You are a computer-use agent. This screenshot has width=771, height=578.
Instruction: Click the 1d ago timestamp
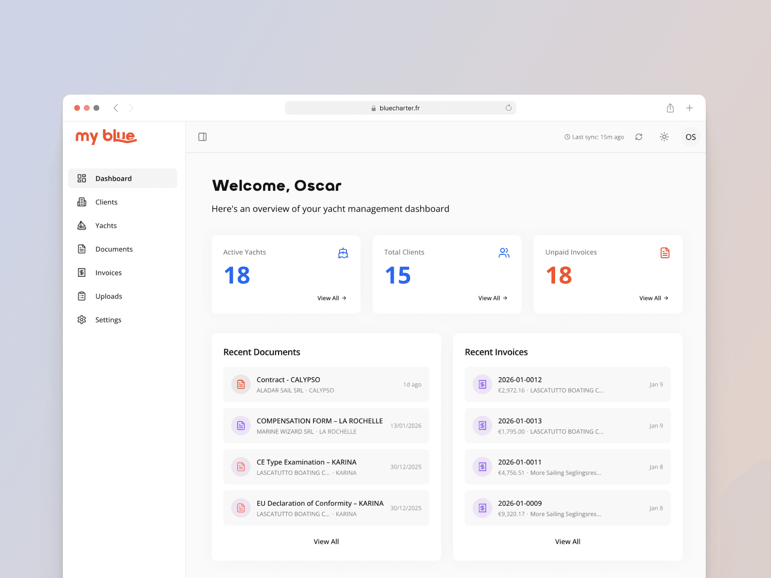click(412, 384)
